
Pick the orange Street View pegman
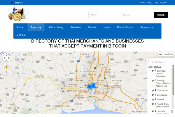coord(6,67)
